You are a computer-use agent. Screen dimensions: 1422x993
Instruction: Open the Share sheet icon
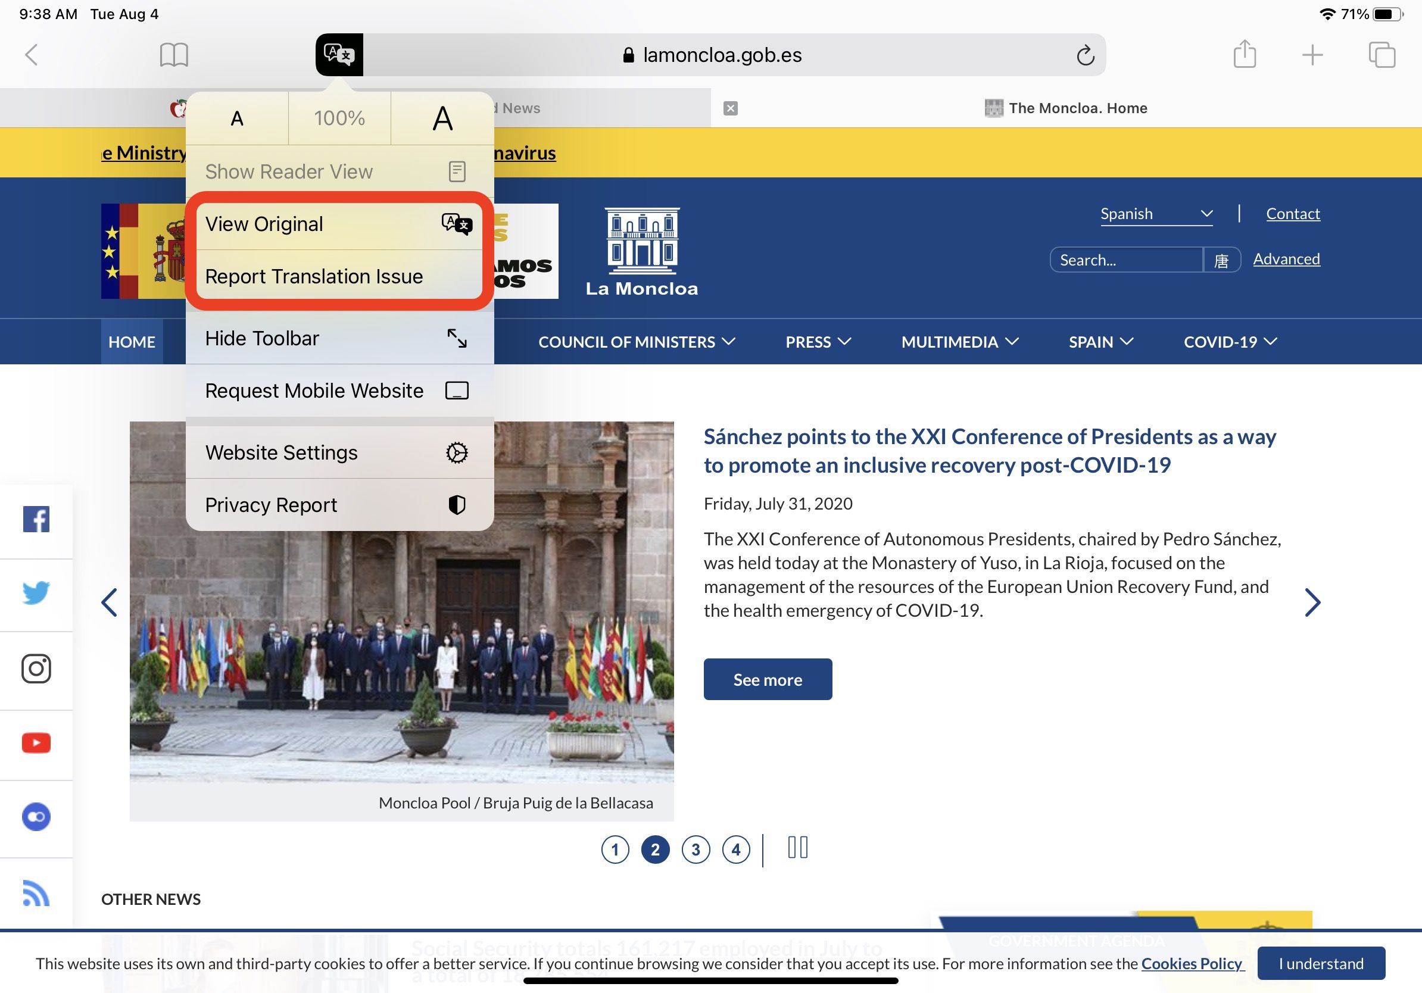click(x=1245, y=55)
